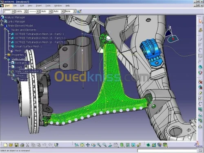Select Links Manager in the tree

pos(16,22)
